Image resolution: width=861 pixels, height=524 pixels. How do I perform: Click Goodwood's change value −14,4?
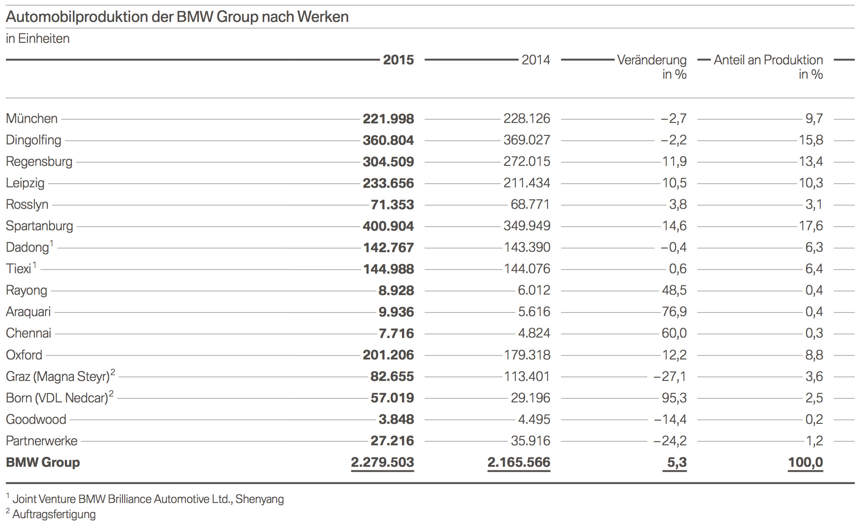click(670, 419)
